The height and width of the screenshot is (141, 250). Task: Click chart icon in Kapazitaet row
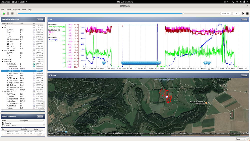pyautogui.click(x=34, y=99)
